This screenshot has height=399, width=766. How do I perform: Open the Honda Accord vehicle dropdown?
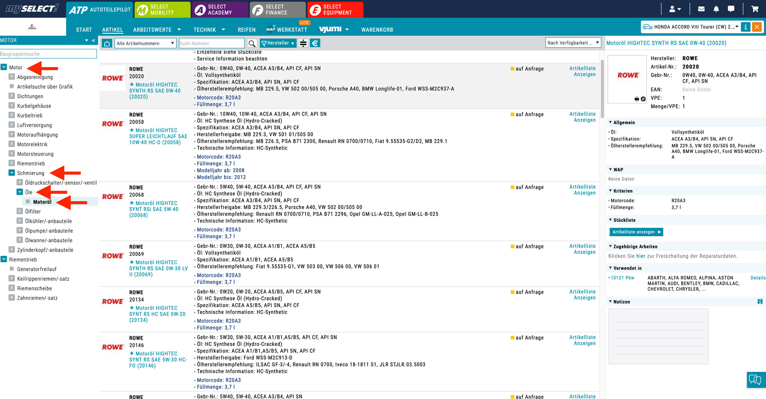pyautogui.click(x=737, y=27)
